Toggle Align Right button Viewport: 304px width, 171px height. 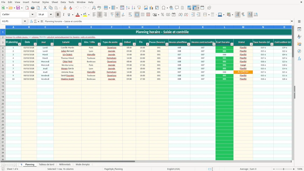[105, 15]
